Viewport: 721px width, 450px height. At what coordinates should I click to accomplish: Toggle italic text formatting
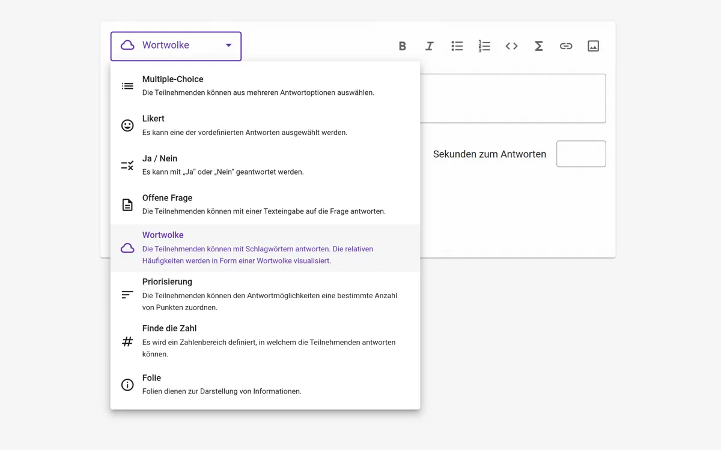(x=429, y=46)
